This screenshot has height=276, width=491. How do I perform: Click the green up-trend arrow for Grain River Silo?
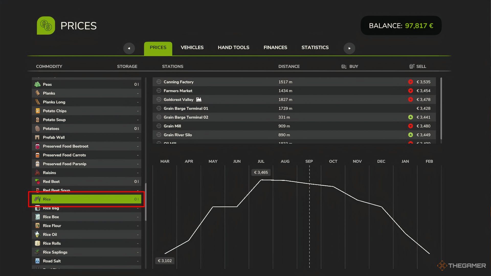point(410,135)
